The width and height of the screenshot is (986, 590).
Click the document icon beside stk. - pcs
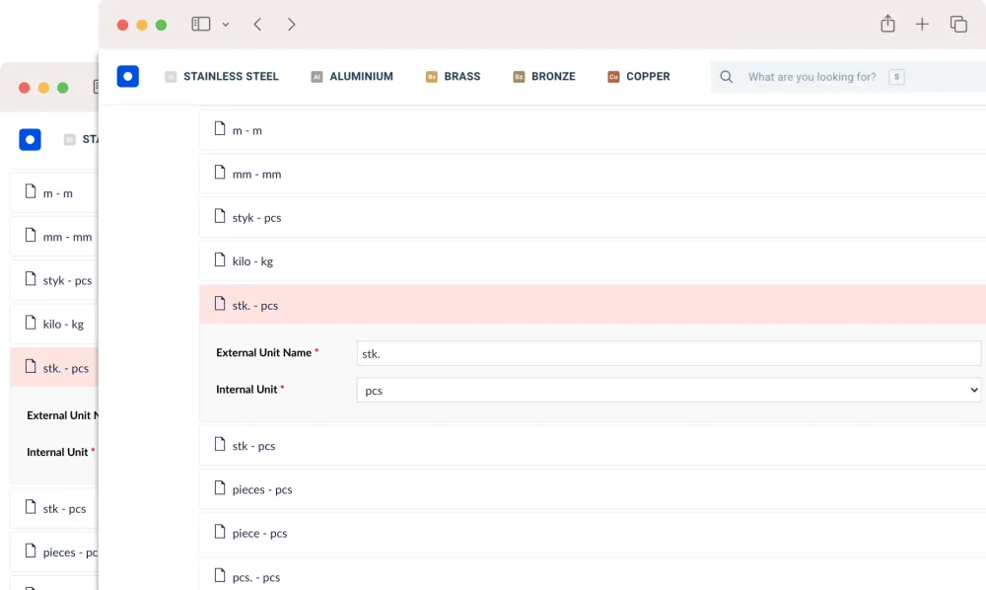(218, 305)
